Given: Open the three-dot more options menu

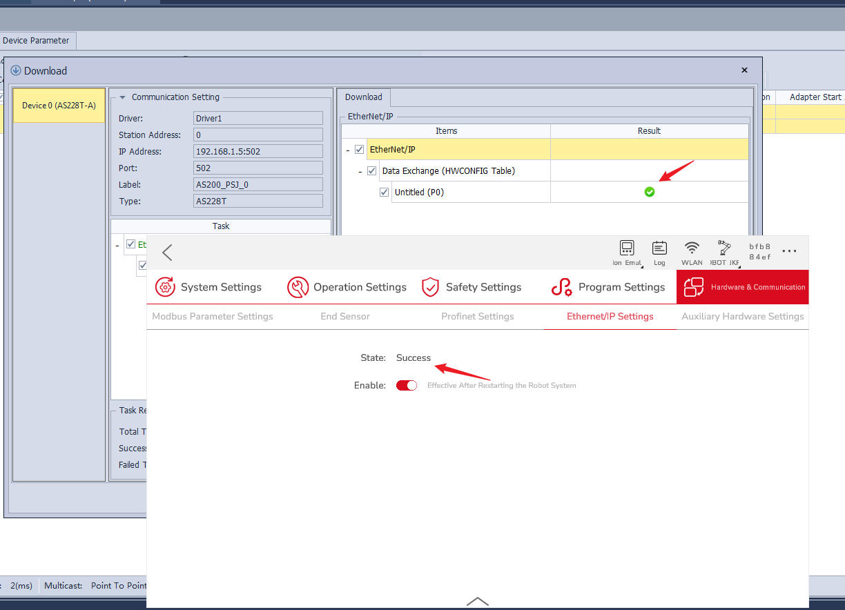Looking at the screenshot, I should point(789,252).
